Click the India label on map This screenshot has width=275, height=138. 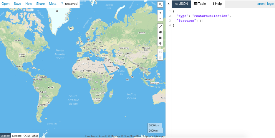130,68
